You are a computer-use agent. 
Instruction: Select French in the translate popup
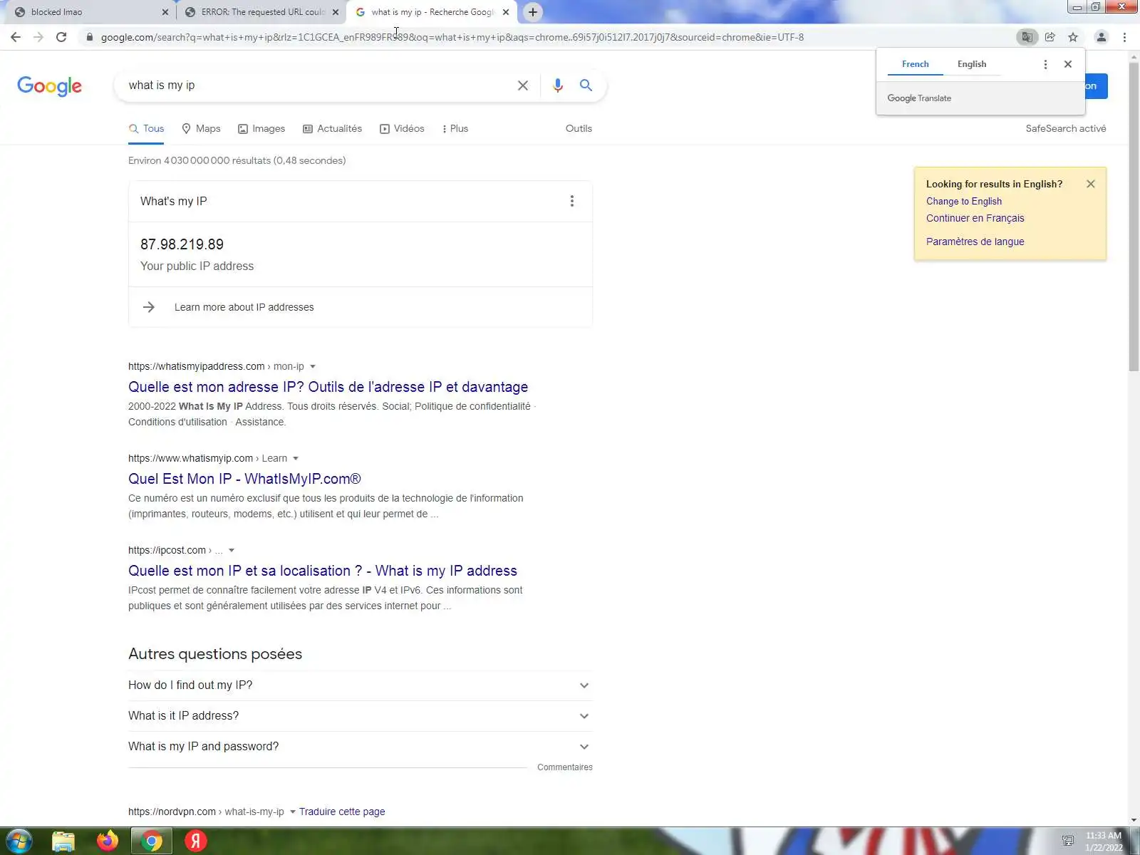point(916,64)
